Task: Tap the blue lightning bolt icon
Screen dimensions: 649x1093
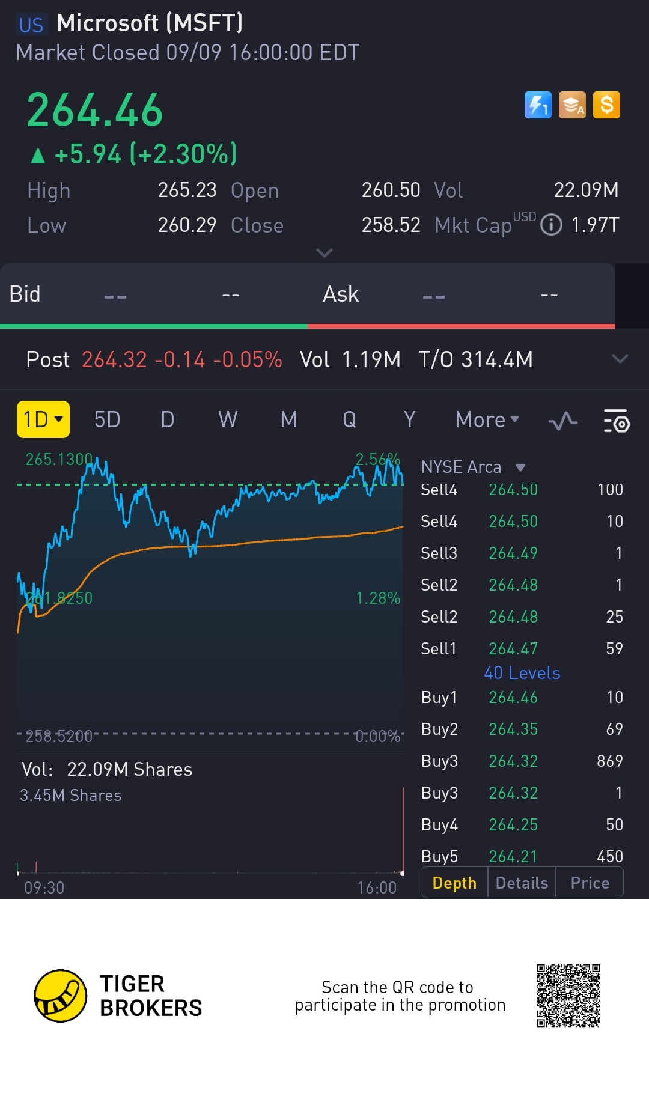Action: (x=538, y=105)
